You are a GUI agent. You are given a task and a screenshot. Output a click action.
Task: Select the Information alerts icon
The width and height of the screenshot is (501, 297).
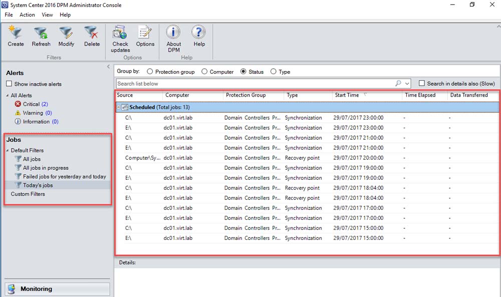click(x=18, y=121)
